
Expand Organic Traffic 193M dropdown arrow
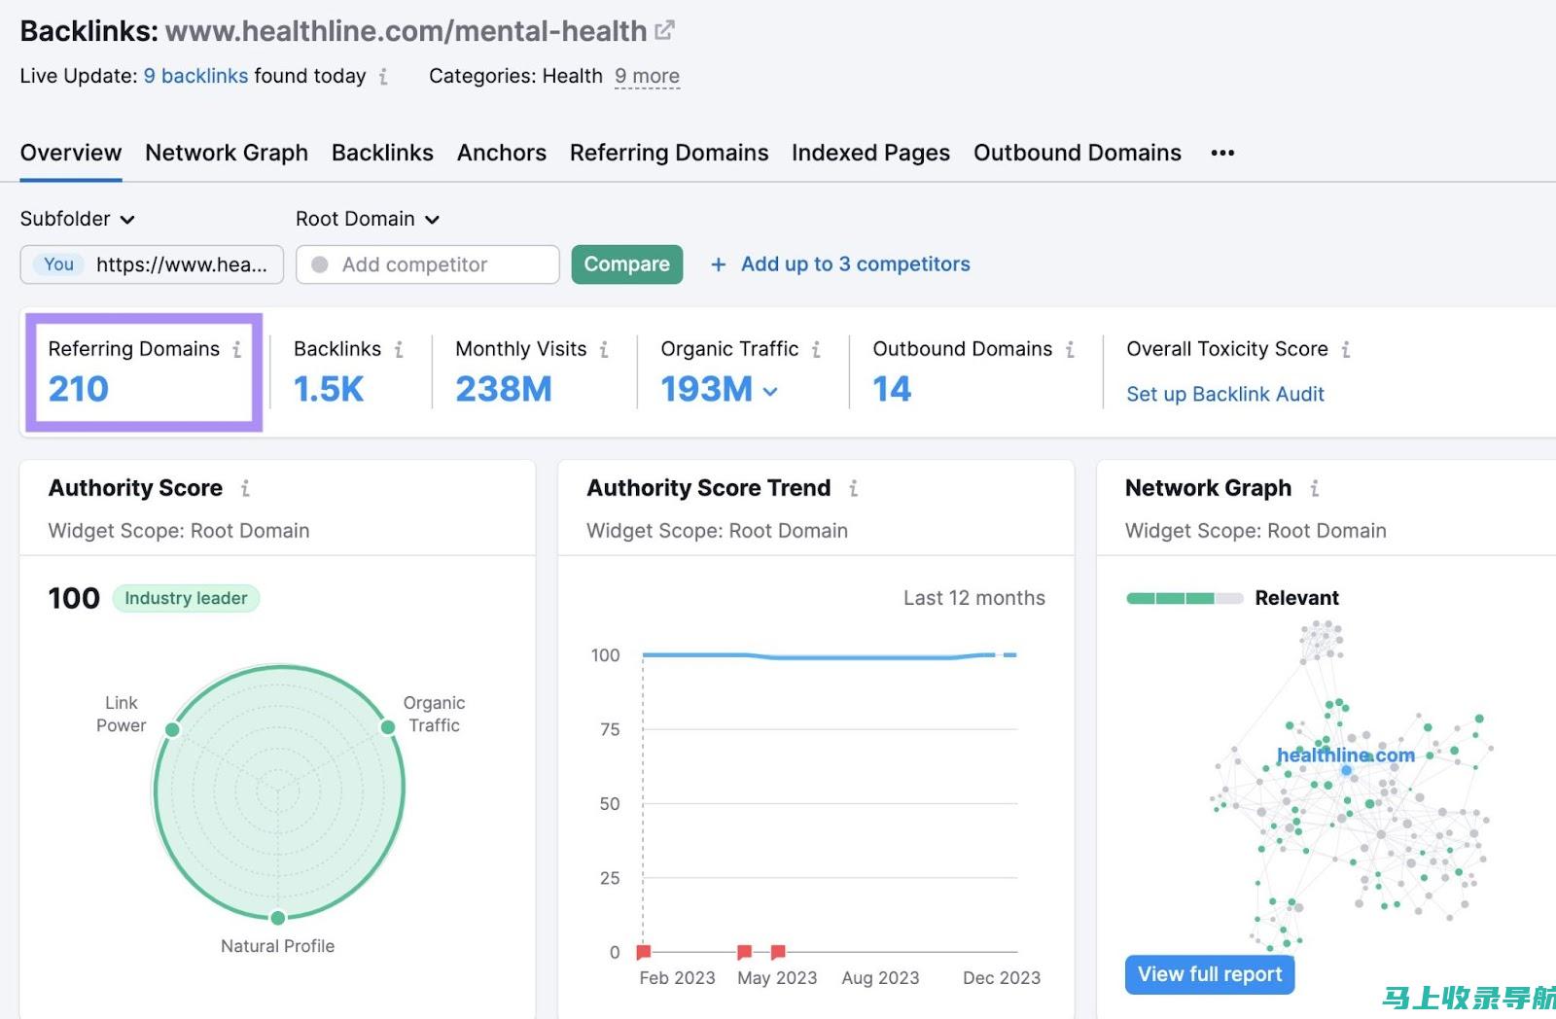(770, 391)
